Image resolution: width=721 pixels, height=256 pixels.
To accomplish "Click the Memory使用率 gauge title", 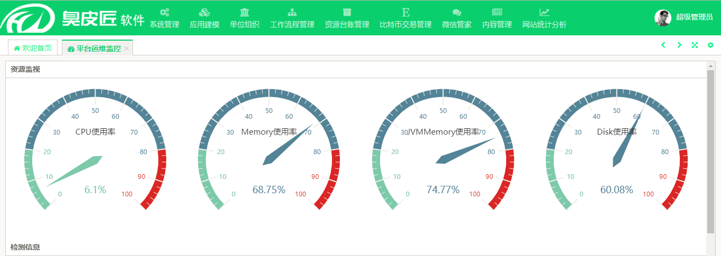I will coord(269,131).
